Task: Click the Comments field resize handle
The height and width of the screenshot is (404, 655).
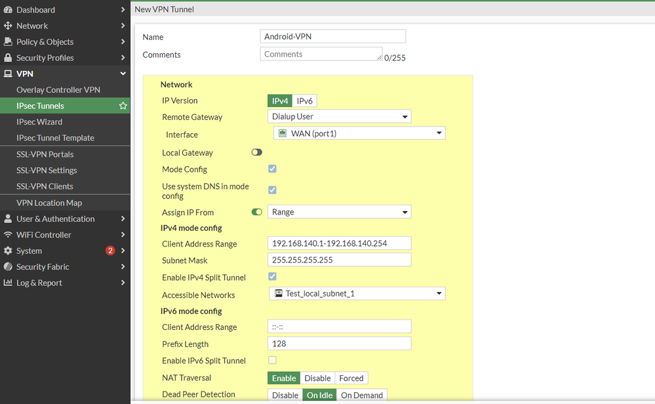Action: [x=380, y=58]
